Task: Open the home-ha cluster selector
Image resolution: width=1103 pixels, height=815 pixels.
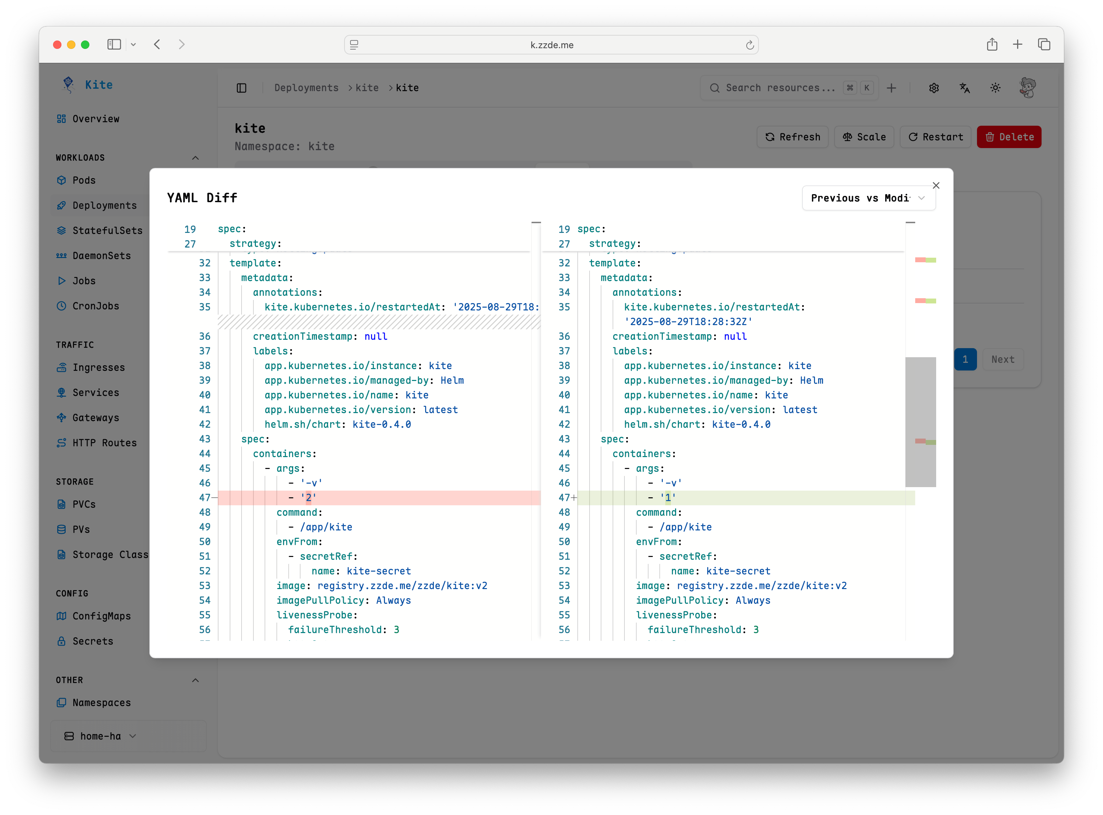Action: (101, 736)
